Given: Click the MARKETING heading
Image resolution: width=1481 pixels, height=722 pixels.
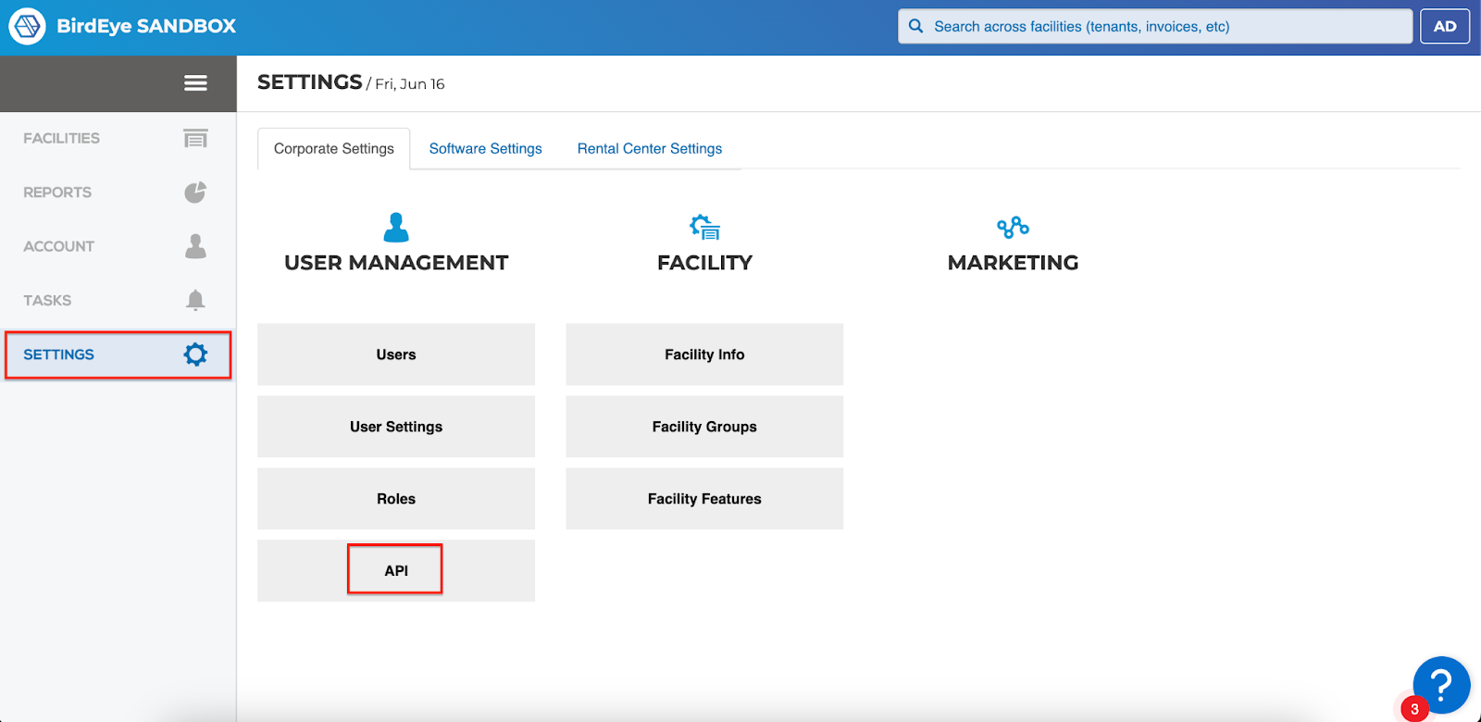Looking at the screenshot, I should tap(1013, 263).
